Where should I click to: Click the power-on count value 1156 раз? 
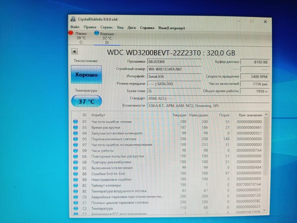(x=255, y=84)
